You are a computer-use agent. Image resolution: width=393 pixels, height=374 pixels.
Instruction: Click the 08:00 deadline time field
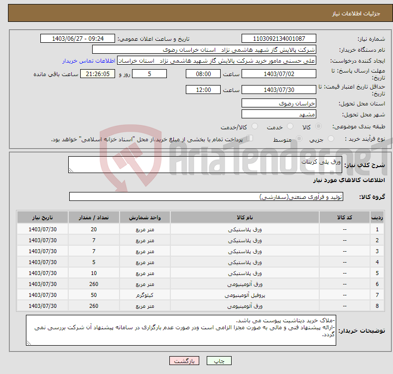click(x=203, y=74)
